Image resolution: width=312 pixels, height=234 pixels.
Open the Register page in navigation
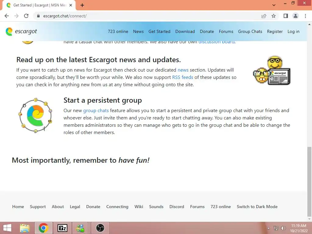coord(275,31)
